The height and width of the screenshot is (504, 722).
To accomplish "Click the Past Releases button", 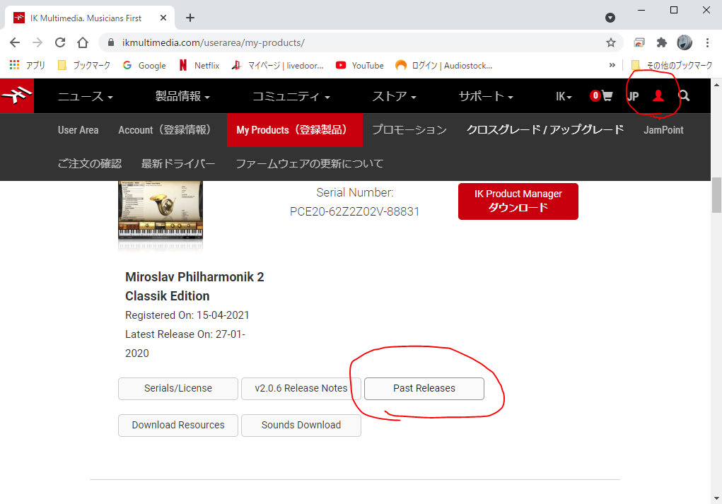I will [x=424, y=389].
